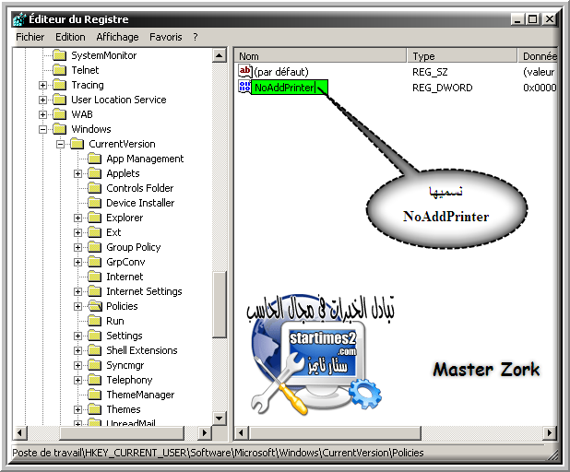Screen dimensions: 570x472
Task: Select the Internet key label
Action: click(x=125, y=277)
